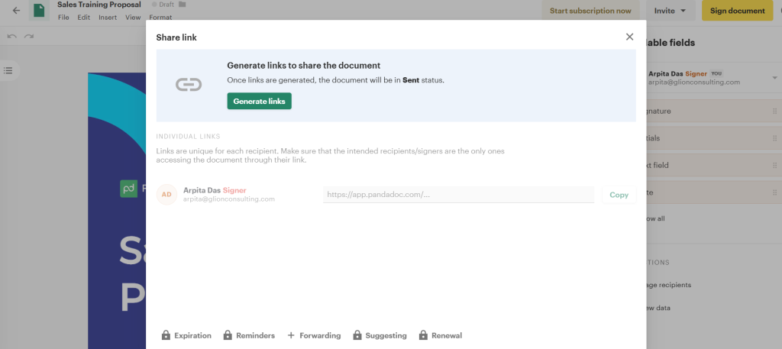Image resolution: width=782 pixels, height=349 pixels.
Task: Open the Insert menu
Action: pos(108,17)
